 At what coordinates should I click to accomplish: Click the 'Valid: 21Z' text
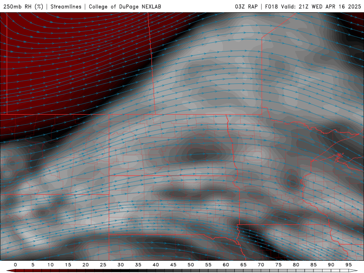pyautogui.click(x=294, y=6)
